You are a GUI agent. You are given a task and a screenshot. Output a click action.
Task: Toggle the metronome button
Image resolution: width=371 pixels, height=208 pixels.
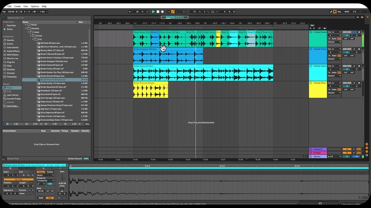(34, 12)
